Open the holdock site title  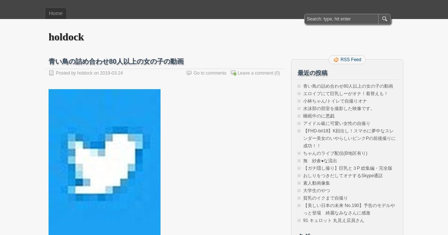66,37
